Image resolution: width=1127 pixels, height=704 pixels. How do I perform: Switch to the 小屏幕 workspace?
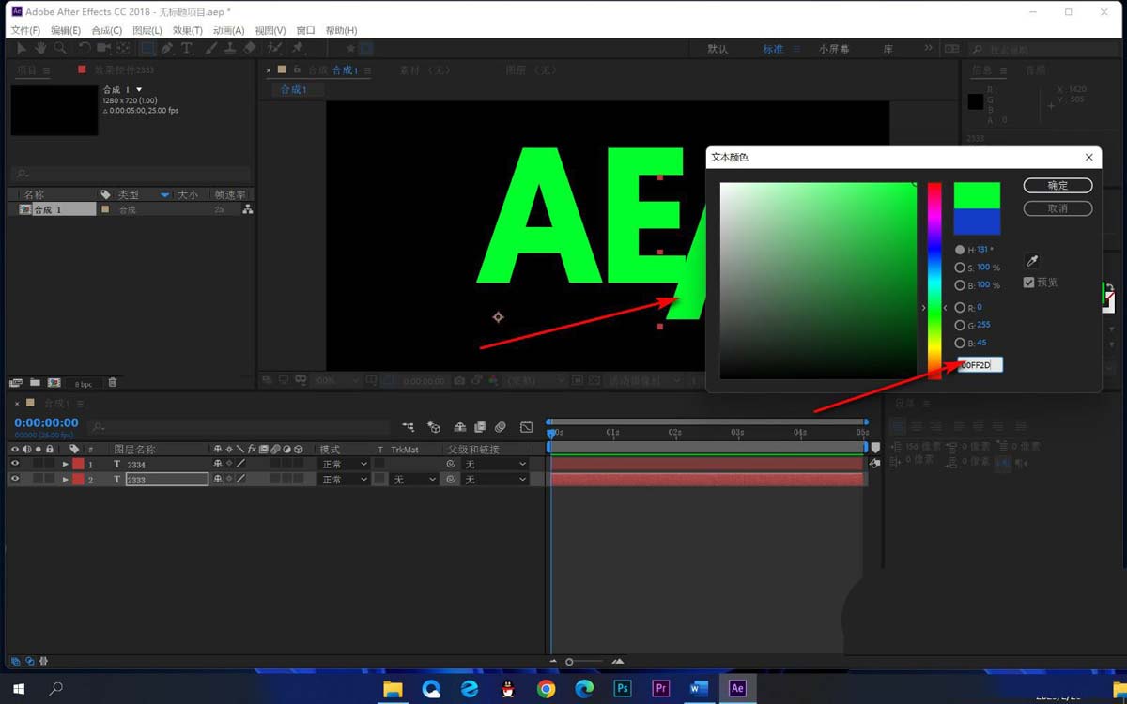pos(834,49)
